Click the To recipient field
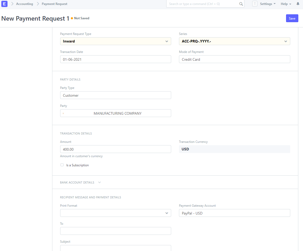Screen dimensions: 303x251 (x=115, y=231)
